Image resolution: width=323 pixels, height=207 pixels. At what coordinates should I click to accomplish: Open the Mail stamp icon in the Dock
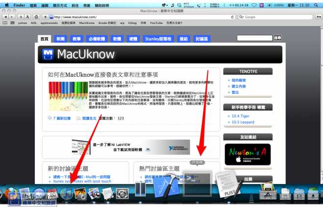click(25, 193)
